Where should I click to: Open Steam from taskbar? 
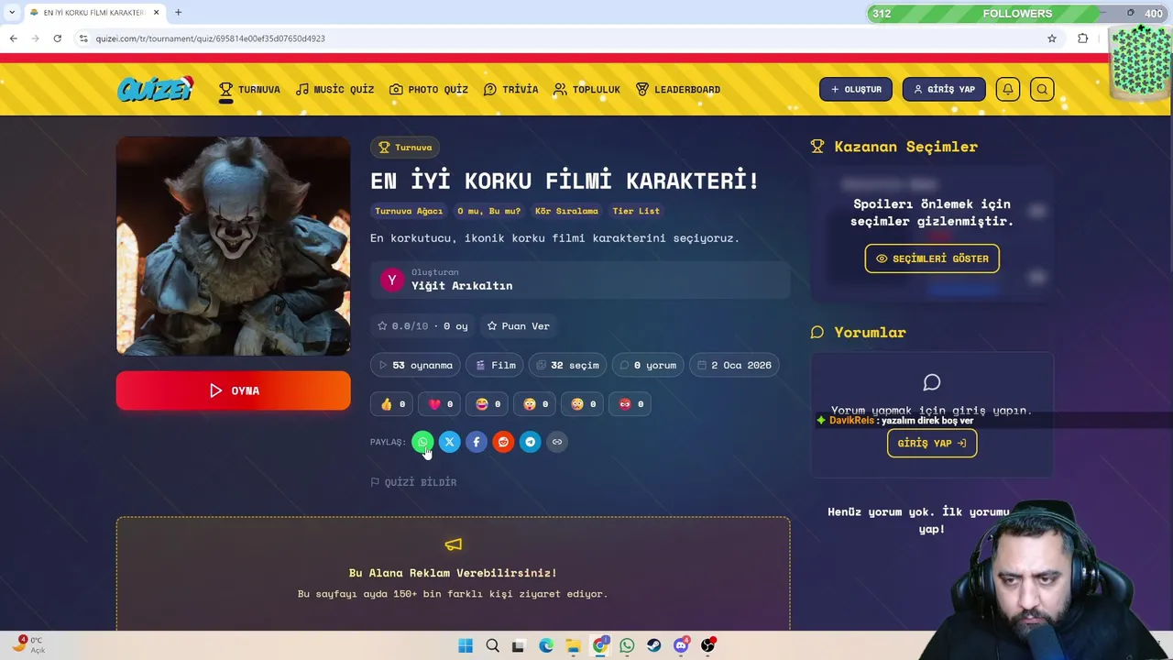653,645
